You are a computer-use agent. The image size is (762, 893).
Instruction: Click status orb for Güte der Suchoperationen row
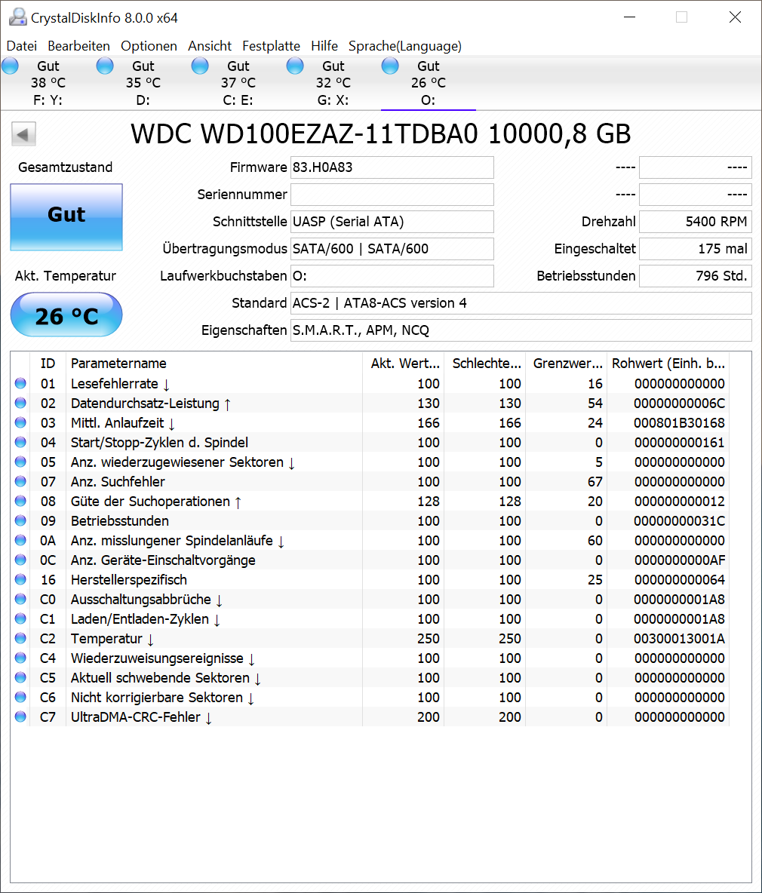click(x=20, y=501)
